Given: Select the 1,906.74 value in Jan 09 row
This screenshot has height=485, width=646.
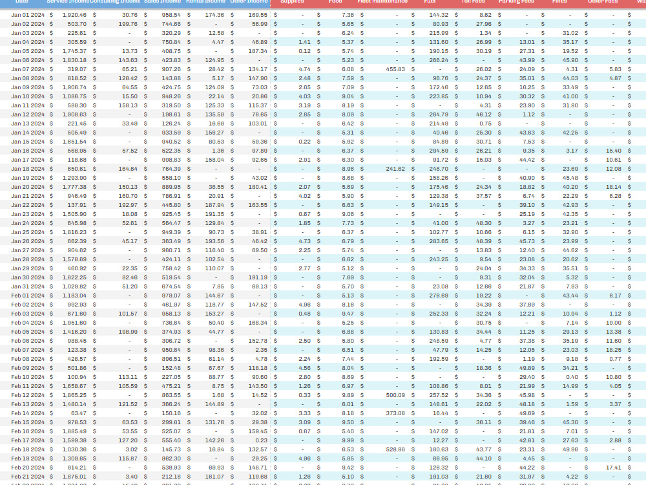Looking at the screenshot, I should coord(74,87).
